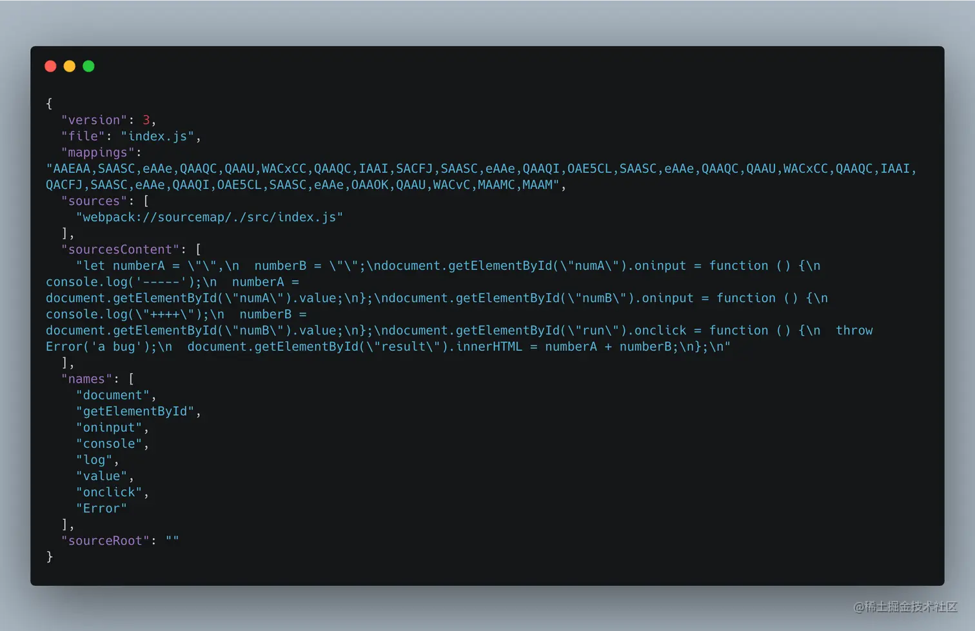
Task: Click the word throw in sourcesContent
Action: [854, 330]
